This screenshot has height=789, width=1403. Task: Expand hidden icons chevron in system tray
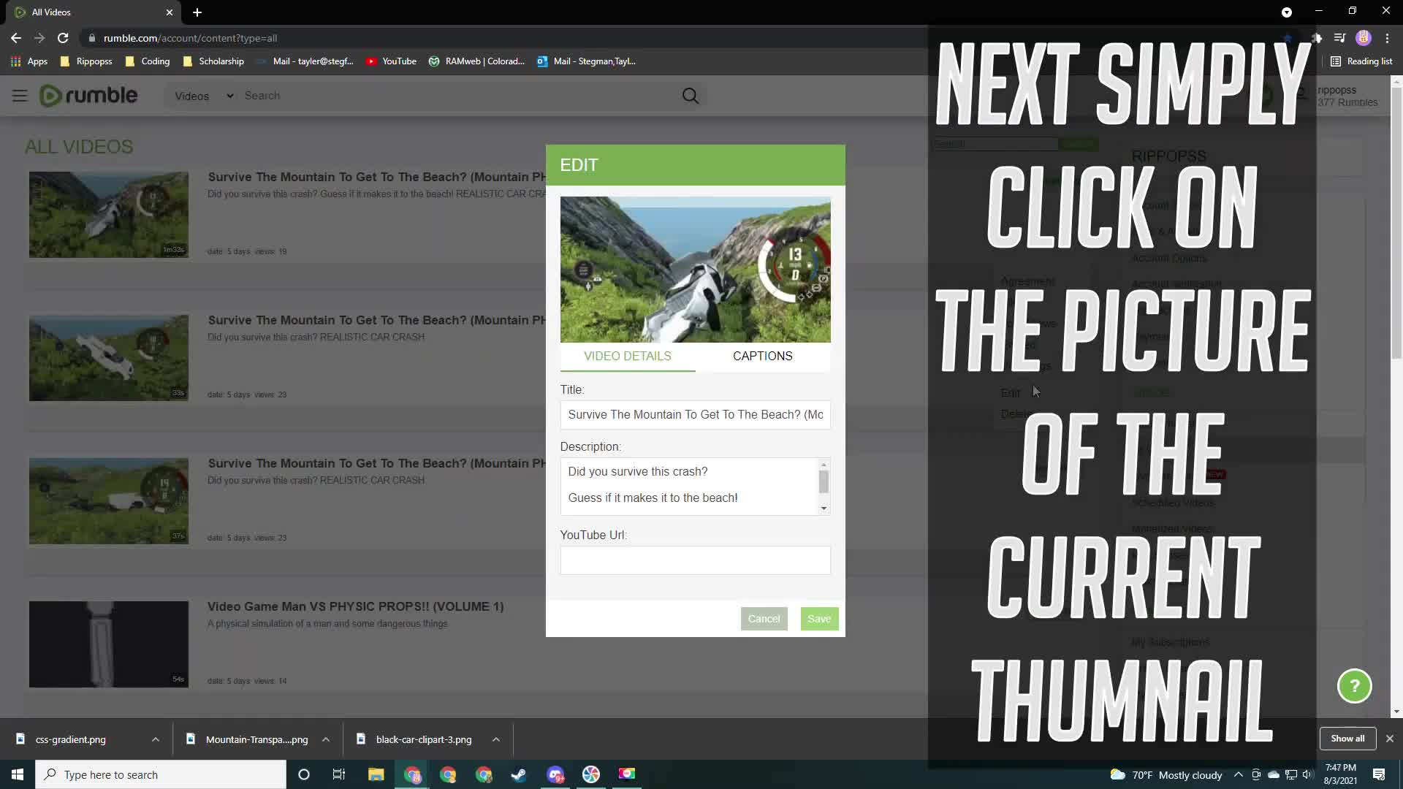tap(1238, 774)
